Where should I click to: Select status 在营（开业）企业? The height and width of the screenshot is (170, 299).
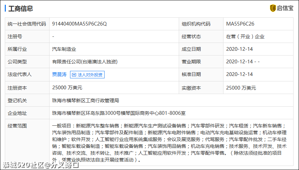pos(245,36)
